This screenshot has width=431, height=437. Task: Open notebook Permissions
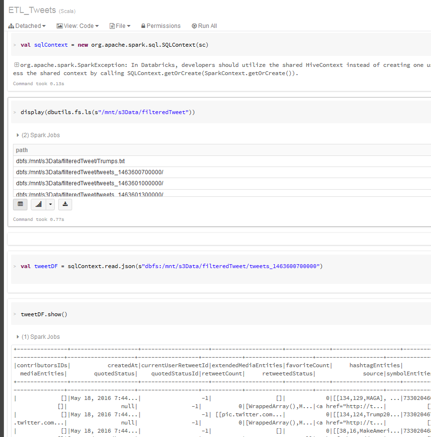click(x=161, y=26)
